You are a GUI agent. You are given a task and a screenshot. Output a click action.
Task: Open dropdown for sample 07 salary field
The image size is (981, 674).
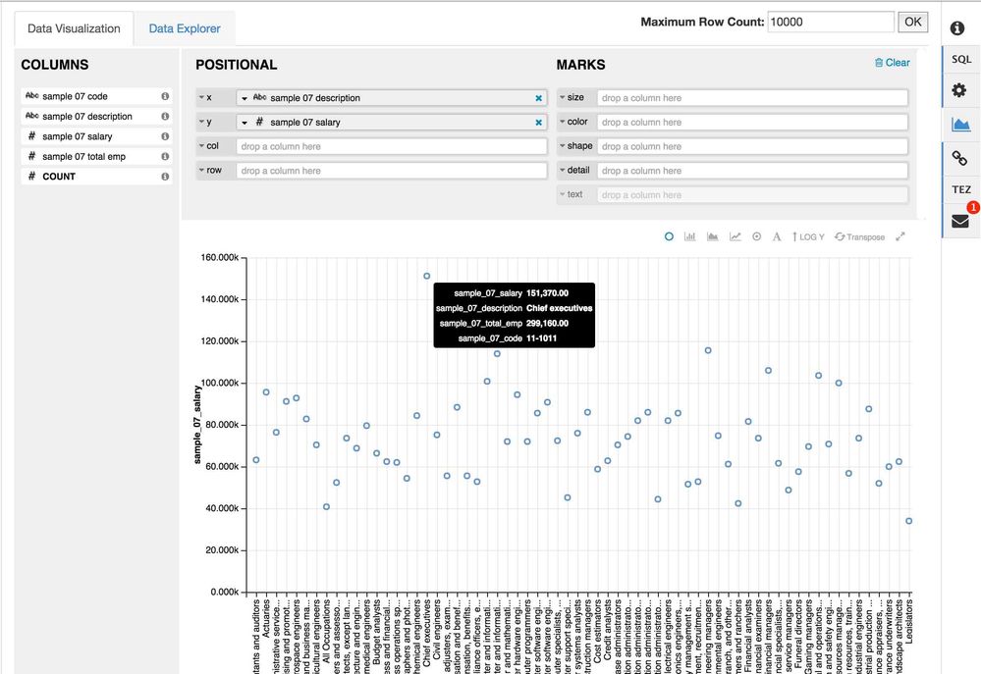tap(245, 123)
